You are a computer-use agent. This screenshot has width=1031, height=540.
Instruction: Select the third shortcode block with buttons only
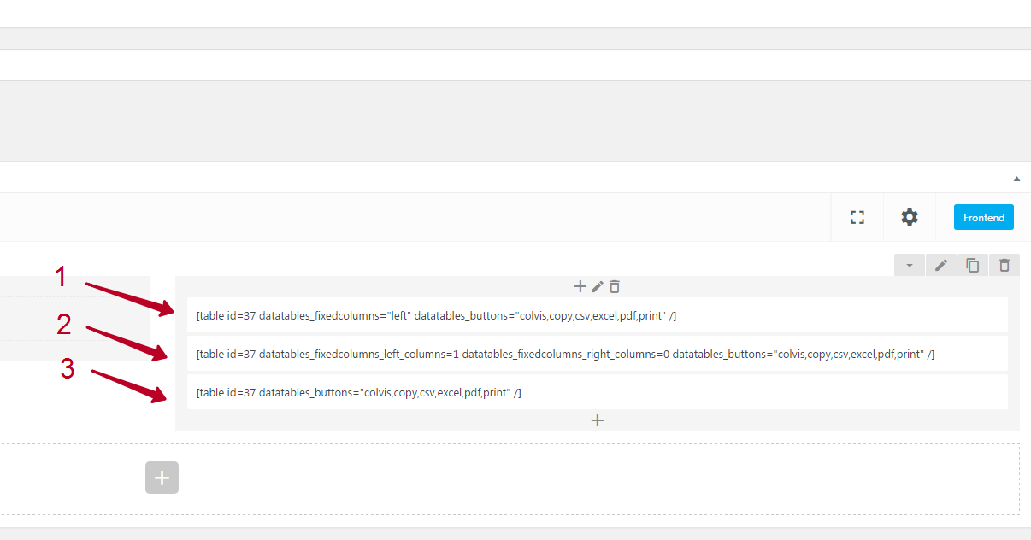597,392
